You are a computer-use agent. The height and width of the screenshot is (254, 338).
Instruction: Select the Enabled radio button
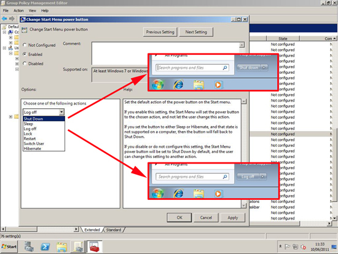25,54
